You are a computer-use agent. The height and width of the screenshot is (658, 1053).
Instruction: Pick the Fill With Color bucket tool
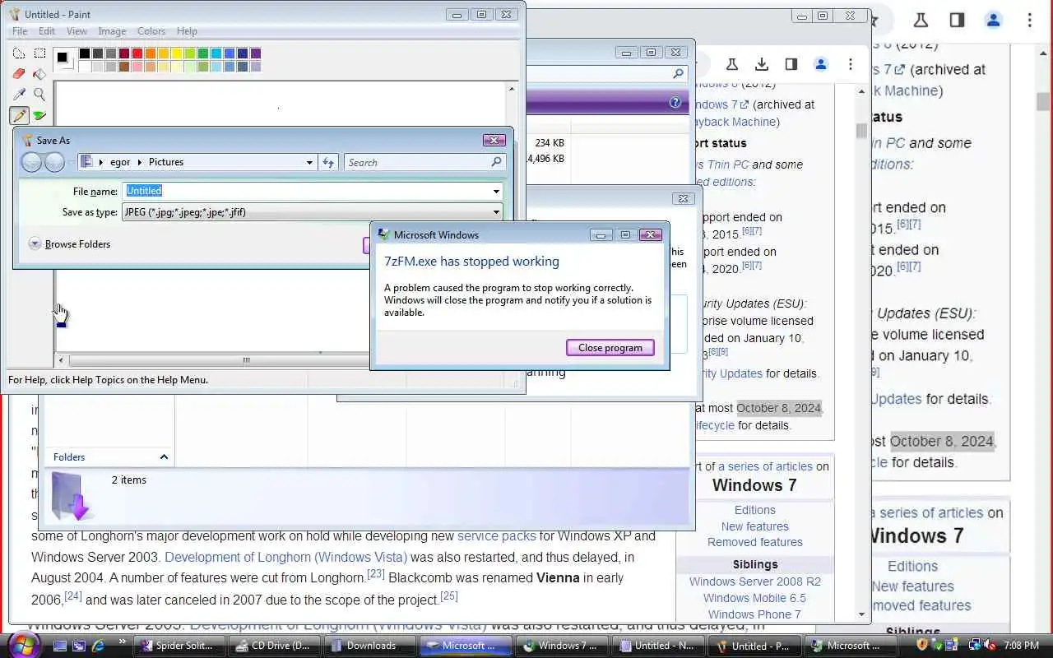tap(39, 74)
